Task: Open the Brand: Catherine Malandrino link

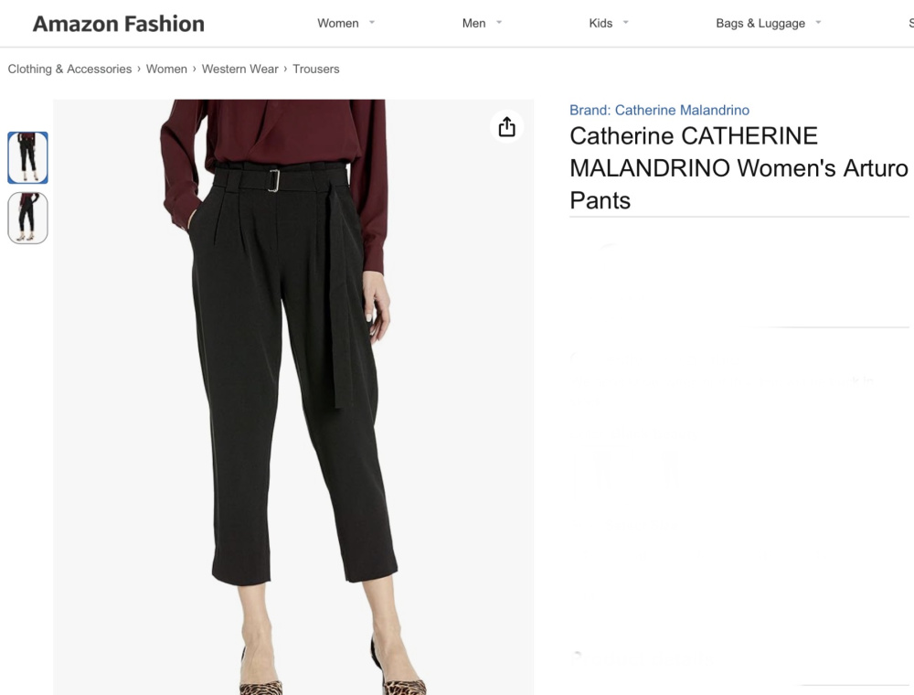Action: pos(659,111)
